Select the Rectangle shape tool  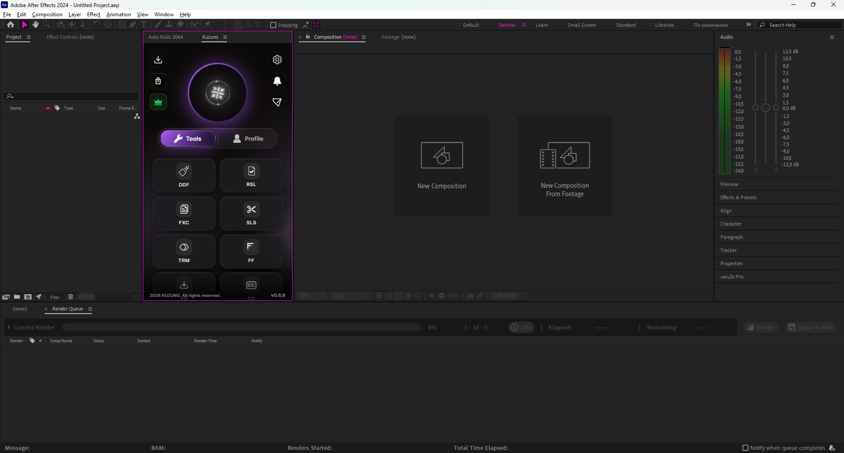pyautogui.click(x=122, y=25)
